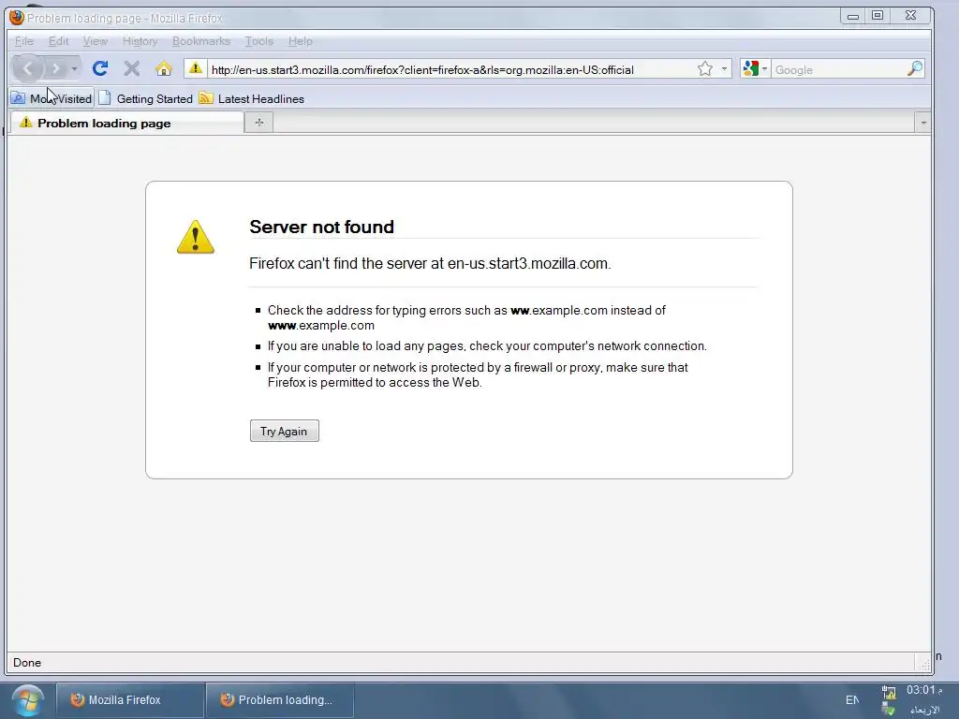Viewport: 959px width, 719px height.
Task: List all tabs dropdown arrow
Action: [922, 123]
